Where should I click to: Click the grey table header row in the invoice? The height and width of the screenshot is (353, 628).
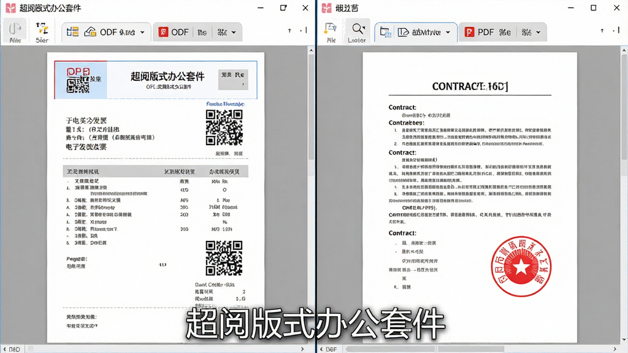156,172
